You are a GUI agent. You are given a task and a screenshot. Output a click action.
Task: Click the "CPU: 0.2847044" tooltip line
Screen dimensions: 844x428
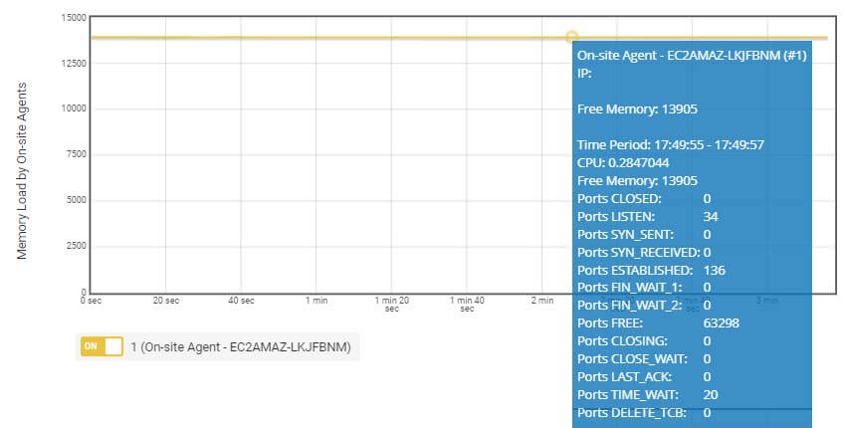tap(623, 162)
